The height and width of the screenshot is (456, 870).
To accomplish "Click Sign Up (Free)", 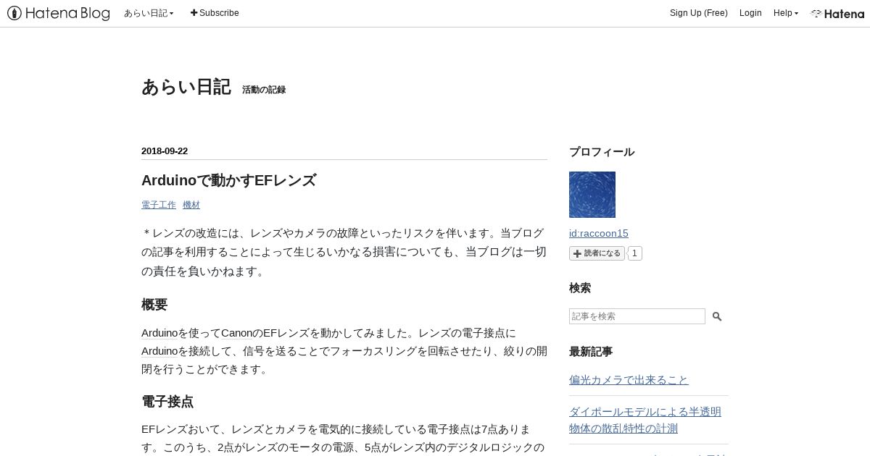I will click(x=698, y=13).
